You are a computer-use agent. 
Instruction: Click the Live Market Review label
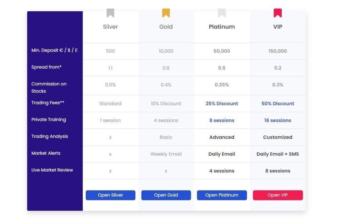[x=52, y=170]
